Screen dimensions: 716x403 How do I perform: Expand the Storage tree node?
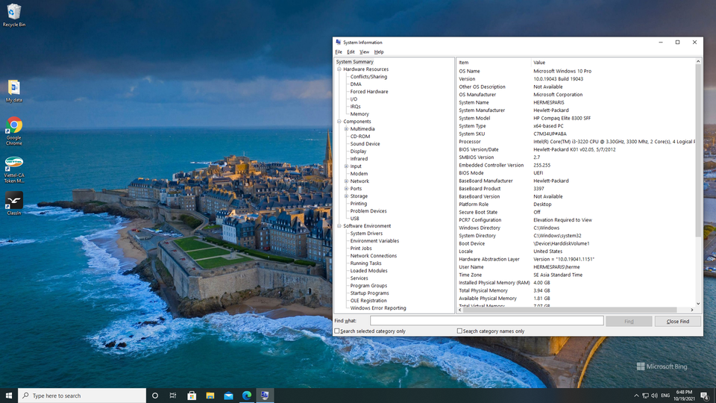click(x=346, y=196)
